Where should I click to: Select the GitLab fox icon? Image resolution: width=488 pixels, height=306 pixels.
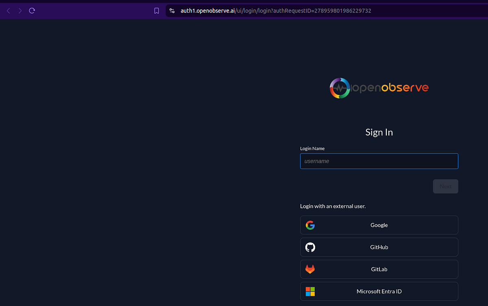pos(310,269)
